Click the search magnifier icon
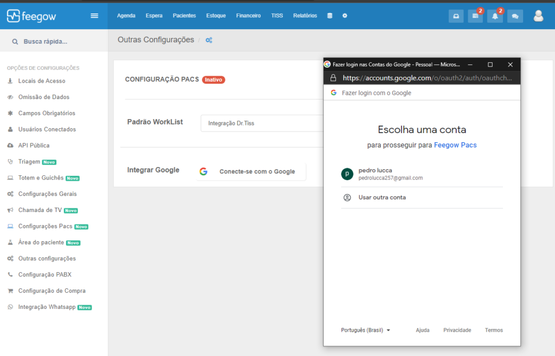This screenshot has height=356, width=555. [15, 42]
